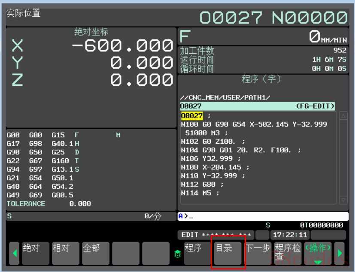
Task: Click the A> command input line
Action: [263, 216]
